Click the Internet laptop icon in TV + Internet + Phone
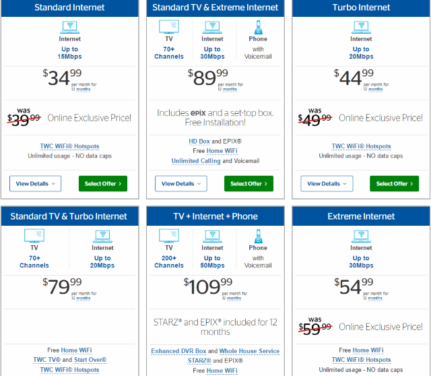 coord(212,237)
